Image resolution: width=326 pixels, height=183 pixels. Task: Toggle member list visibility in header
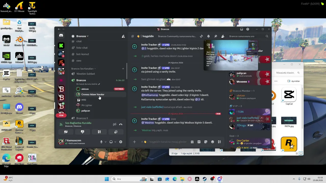[x=223, y=36]
